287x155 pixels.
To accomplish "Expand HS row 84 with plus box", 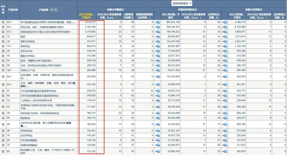I will point(3,27).
